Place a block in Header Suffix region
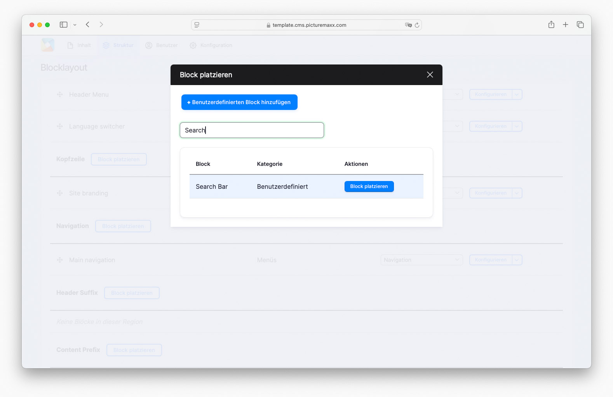 click(132, 293)
